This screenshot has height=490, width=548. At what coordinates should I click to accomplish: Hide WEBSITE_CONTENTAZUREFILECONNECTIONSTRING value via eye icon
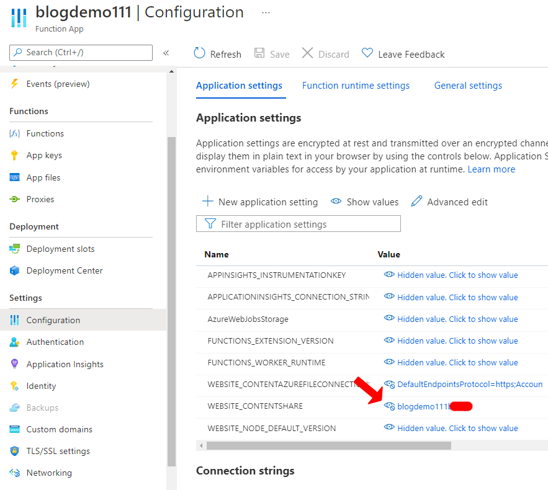[x=389, y=384]
